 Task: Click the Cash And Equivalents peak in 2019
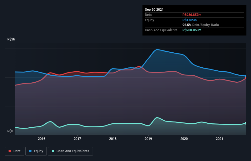[x=157, y=118]
